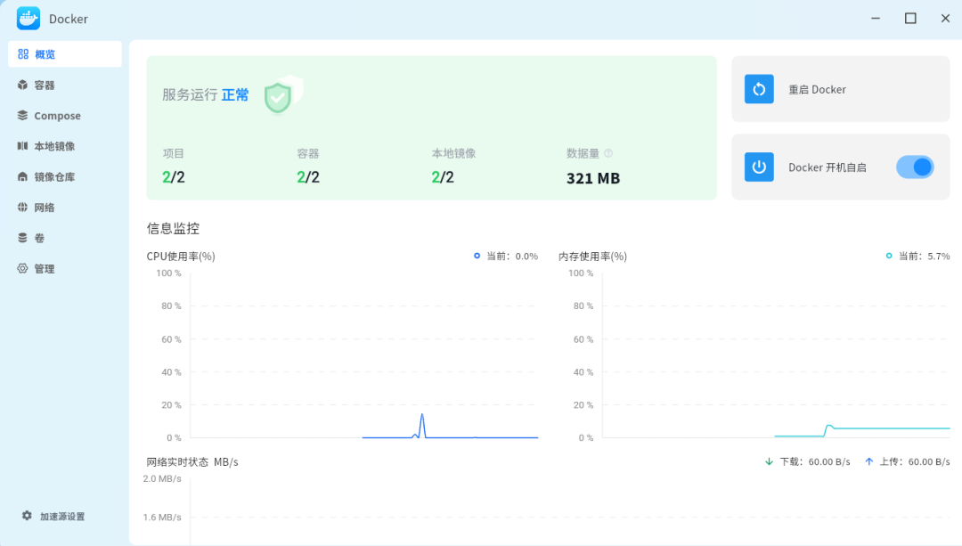Screen dimensions: 962x546
Task: Click the 下载: 60.00 B/s value
Action: coord(815,462)
